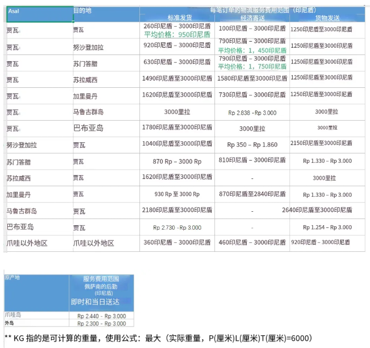Click the 870 Rp – 3000 Rp cell

(x=177, y=161)
